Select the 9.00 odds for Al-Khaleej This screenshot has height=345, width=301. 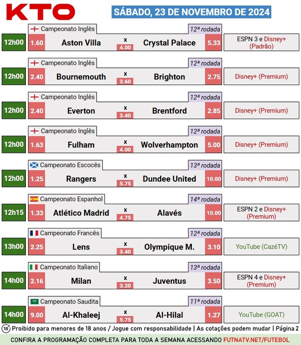coord(37,315)
